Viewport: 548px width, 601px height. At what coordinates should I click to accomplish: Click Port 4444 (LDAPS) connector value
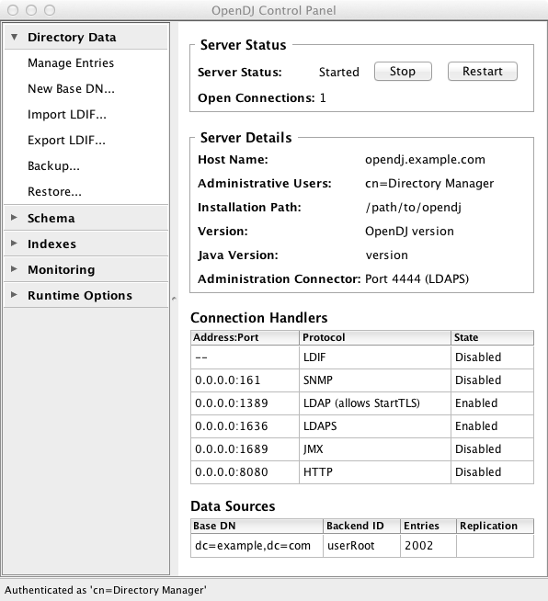click(417, 279)
